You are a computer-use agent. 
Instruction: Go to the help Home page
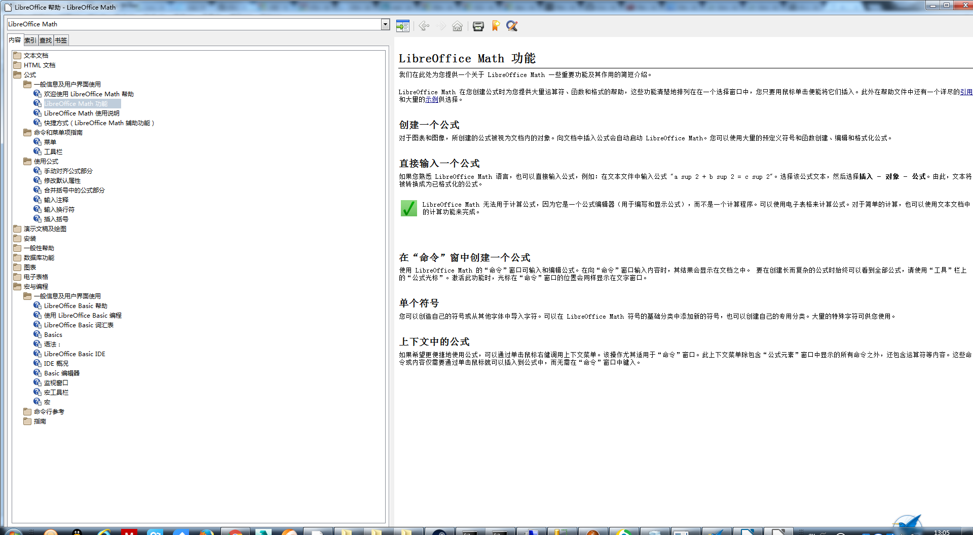click(457, 26)
